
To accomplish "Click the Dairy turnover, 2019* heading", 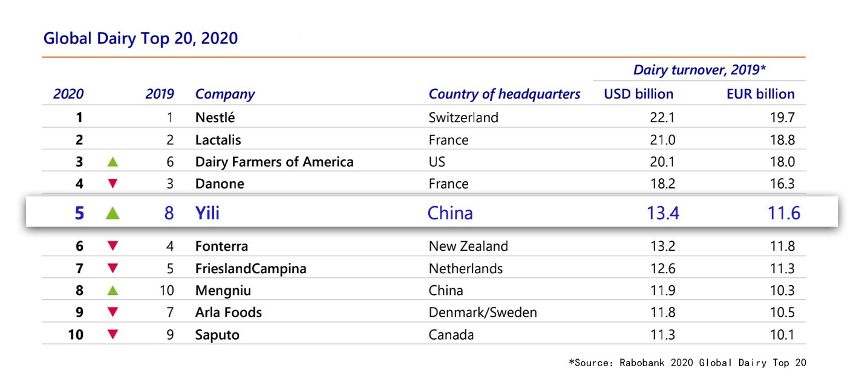I will [x=699, y=69].
